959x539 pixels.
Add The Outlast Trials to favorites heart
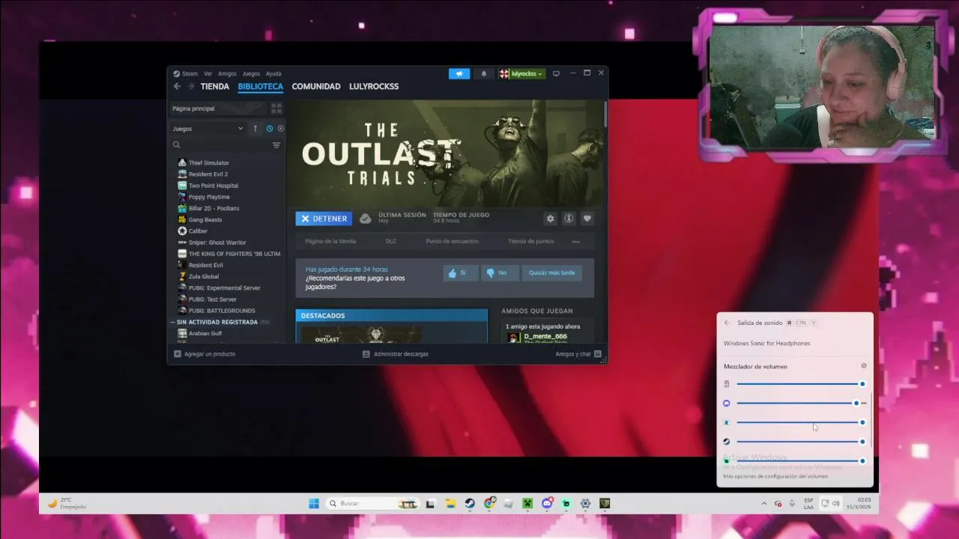(587, 219)
